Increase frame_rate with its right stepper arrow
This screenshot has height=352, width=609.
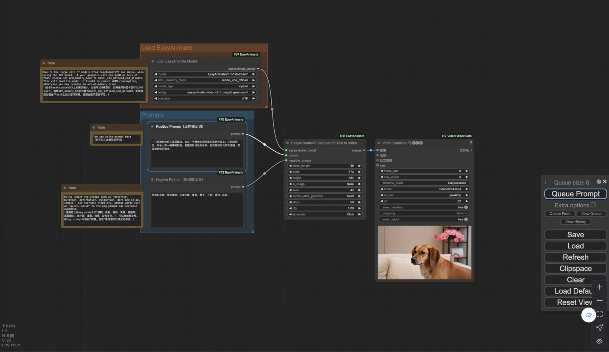coord(467,171)
